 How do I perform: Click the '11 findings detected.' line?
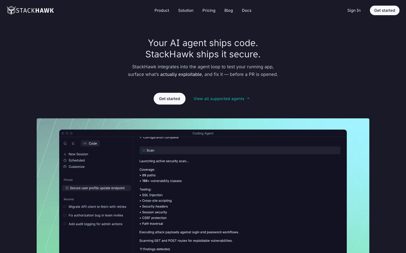coord(155,249)
